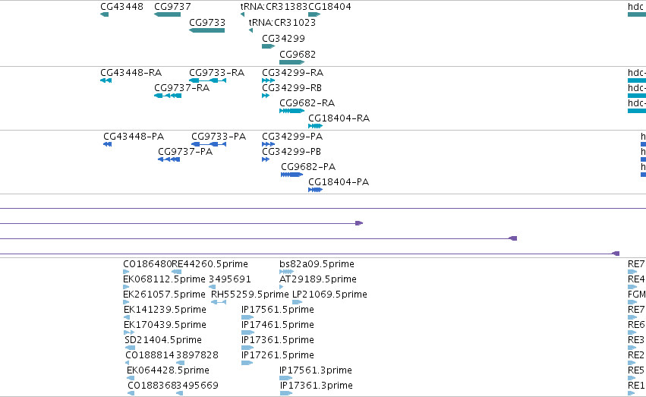646x397 pixels.
Task: Click the IP17261.5prime EST label
Action: [x=278, y=355]
